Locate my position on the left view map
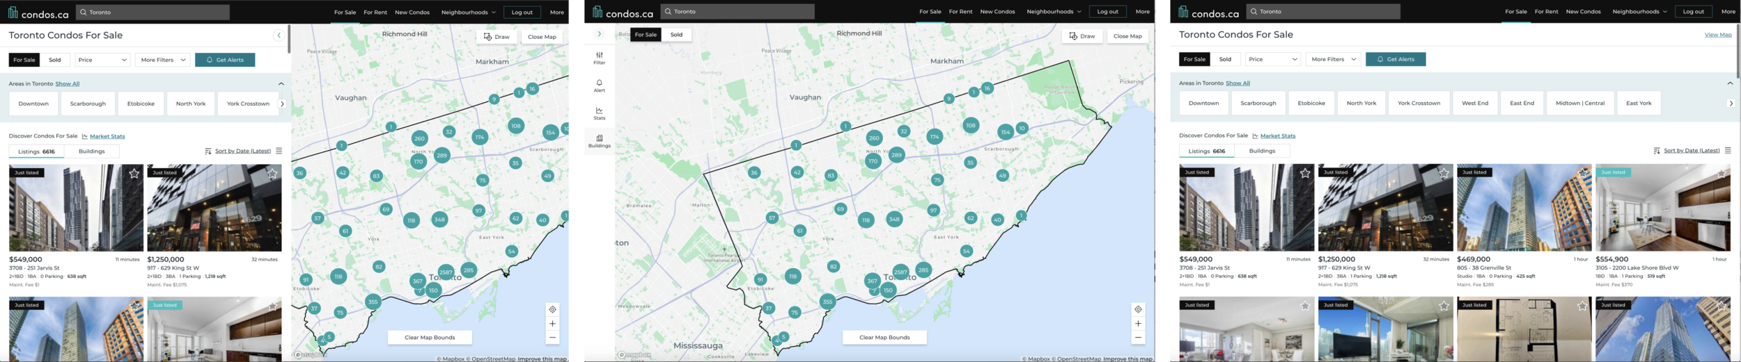The width and height of the screenshot is (1741, 362). coord(552,309)
